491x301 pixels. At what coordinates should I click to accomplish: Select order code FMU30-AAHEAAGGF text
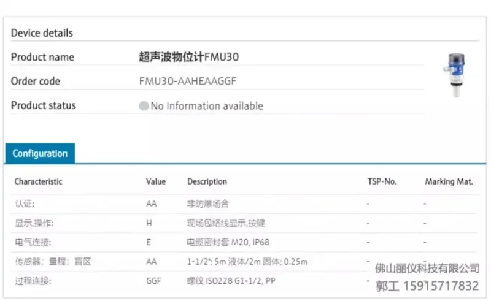(188, 81)
